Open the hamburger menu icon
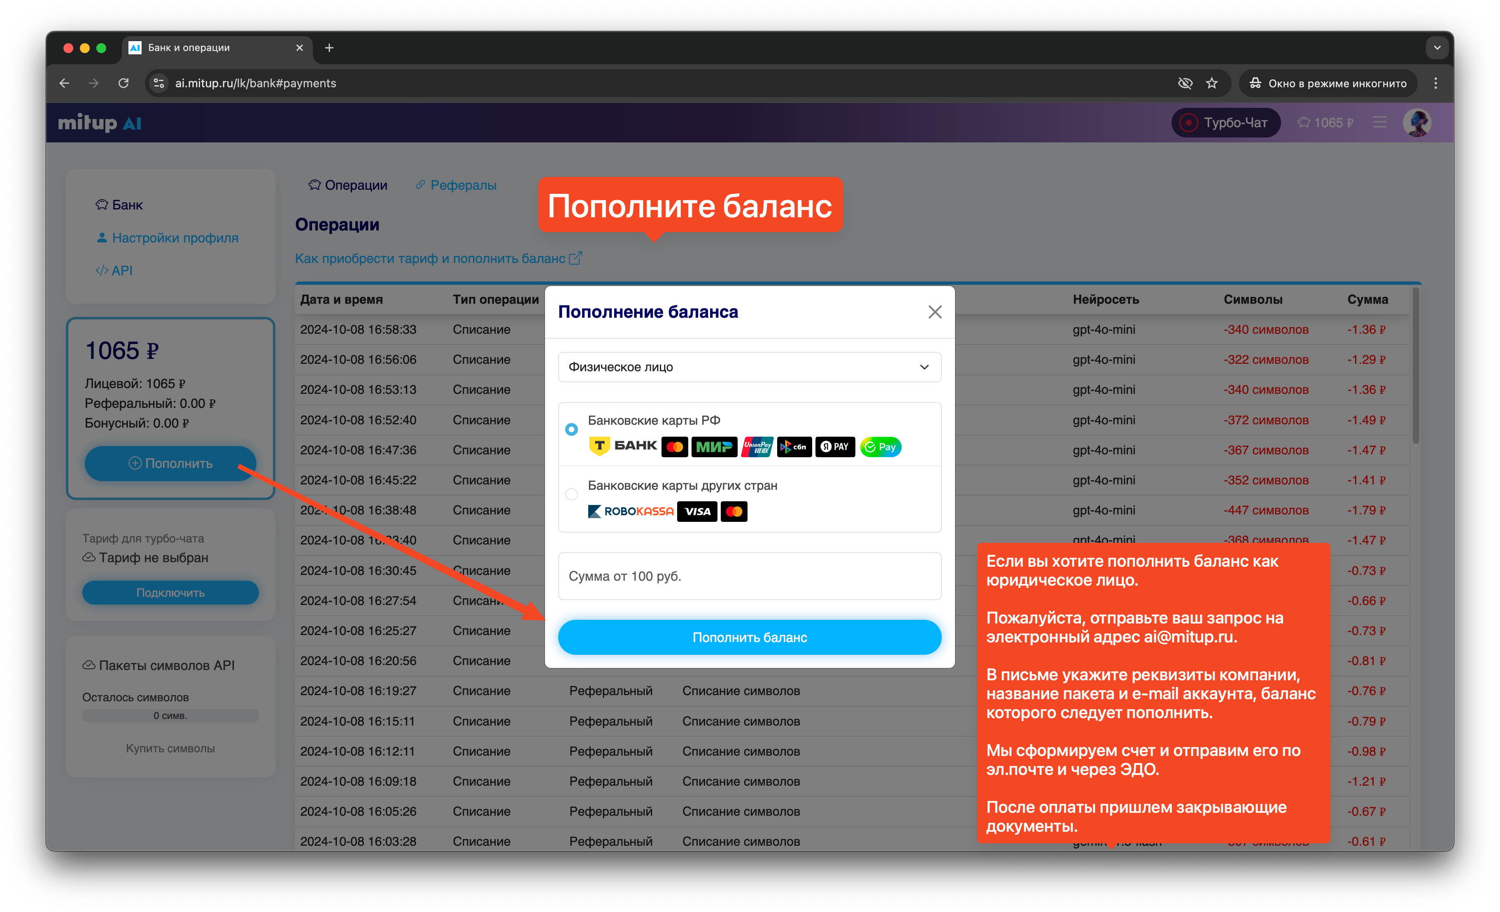The width and height of the screenshot is (1500, 912). [x=1379, y=123]
